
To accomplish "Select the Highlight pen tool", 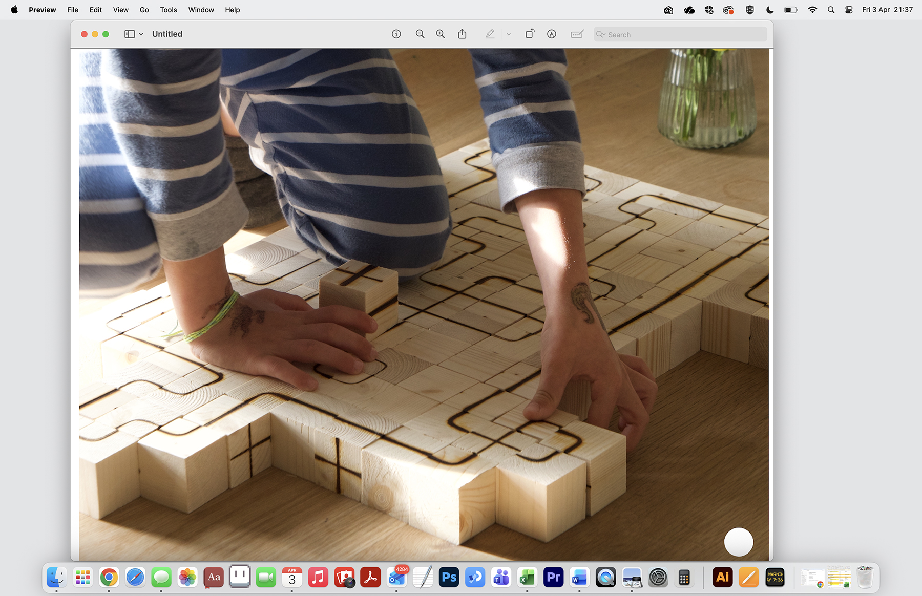I will pyautogui.click(x=490, y=34).
